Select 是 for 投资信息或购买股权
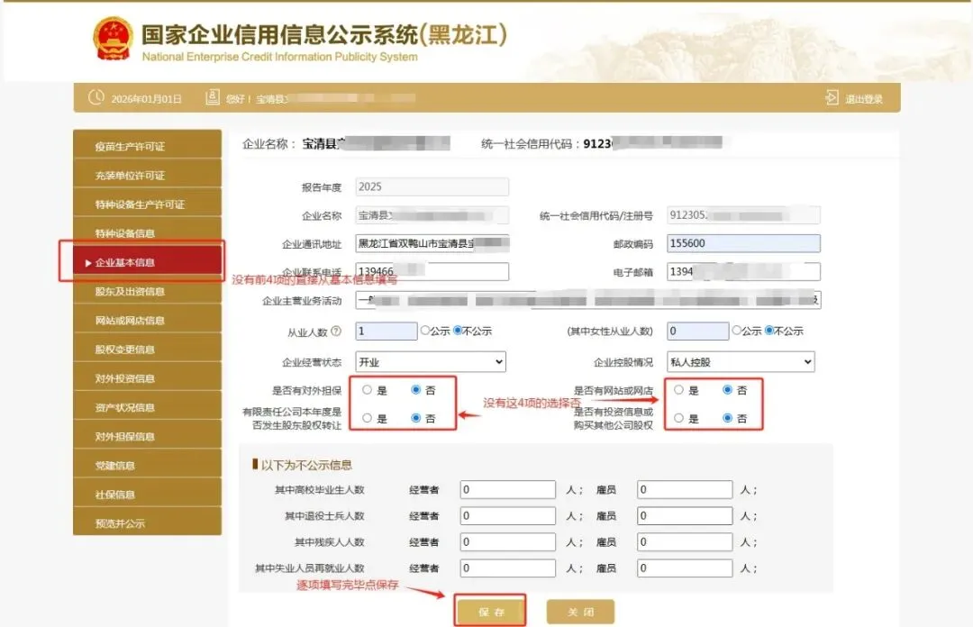The image size is (973, 627). point(679,418)
